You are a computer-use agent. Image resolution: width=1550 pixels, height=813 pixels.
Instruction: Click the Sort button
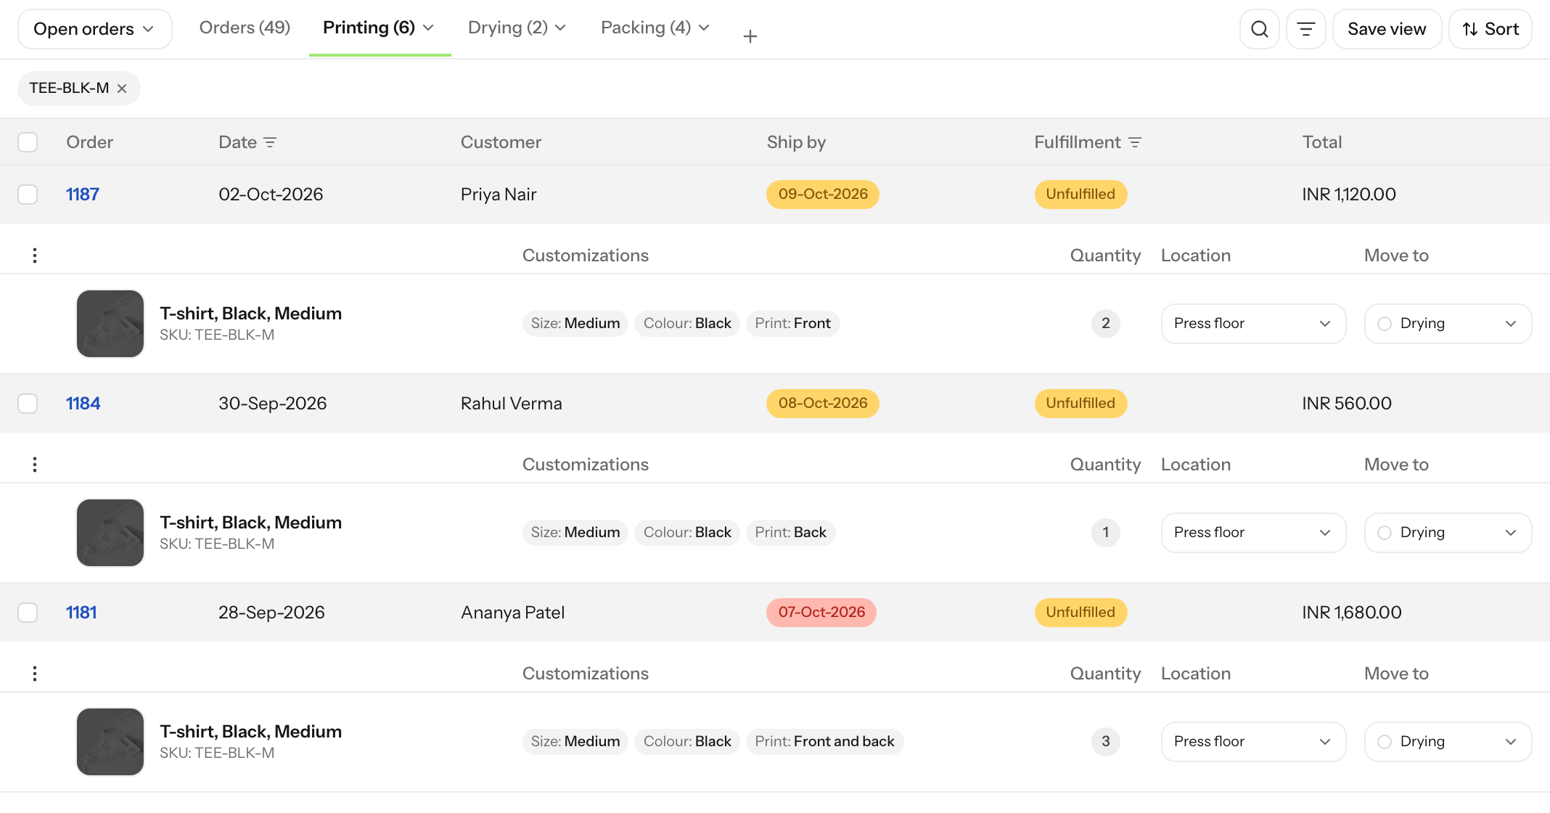[1490, 29]
